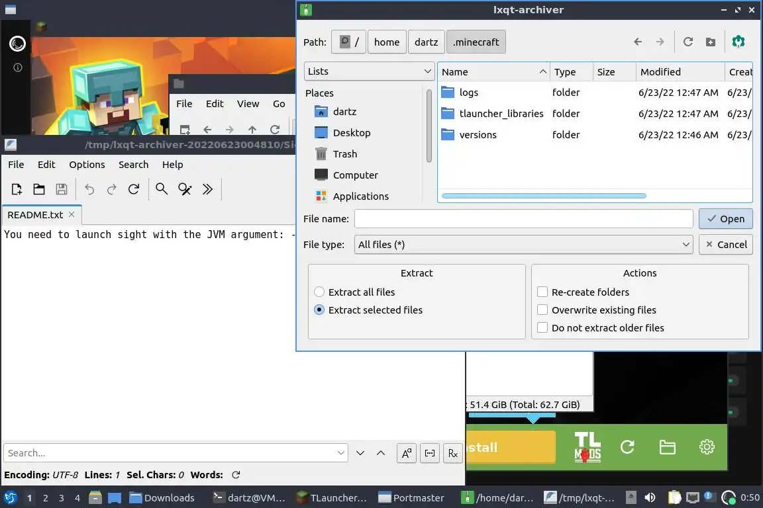The width and height of the screenshot is (763, 508).
Task: Click the File name input field
Action: coord(524,219)
